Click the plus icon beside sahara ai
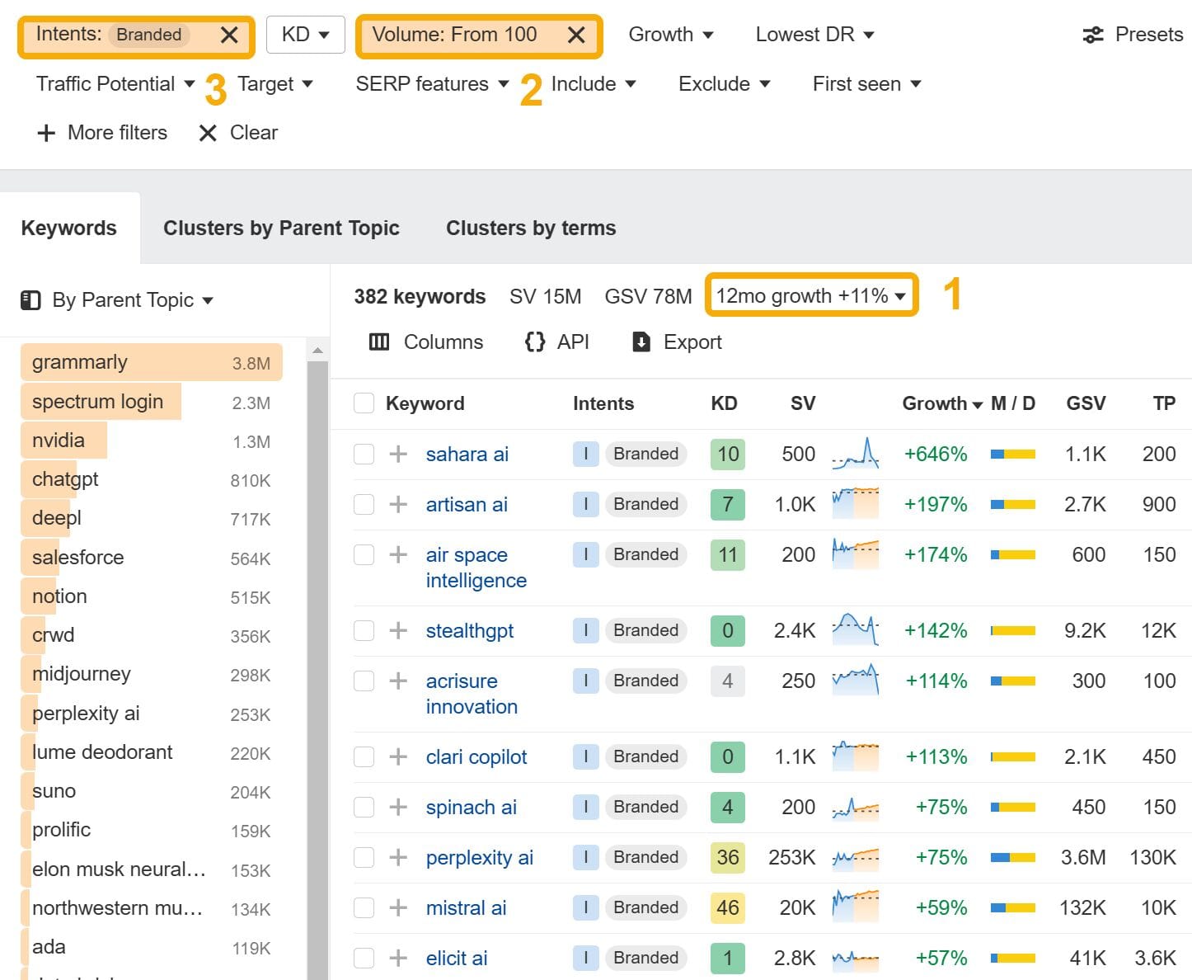 click(398, 454)
